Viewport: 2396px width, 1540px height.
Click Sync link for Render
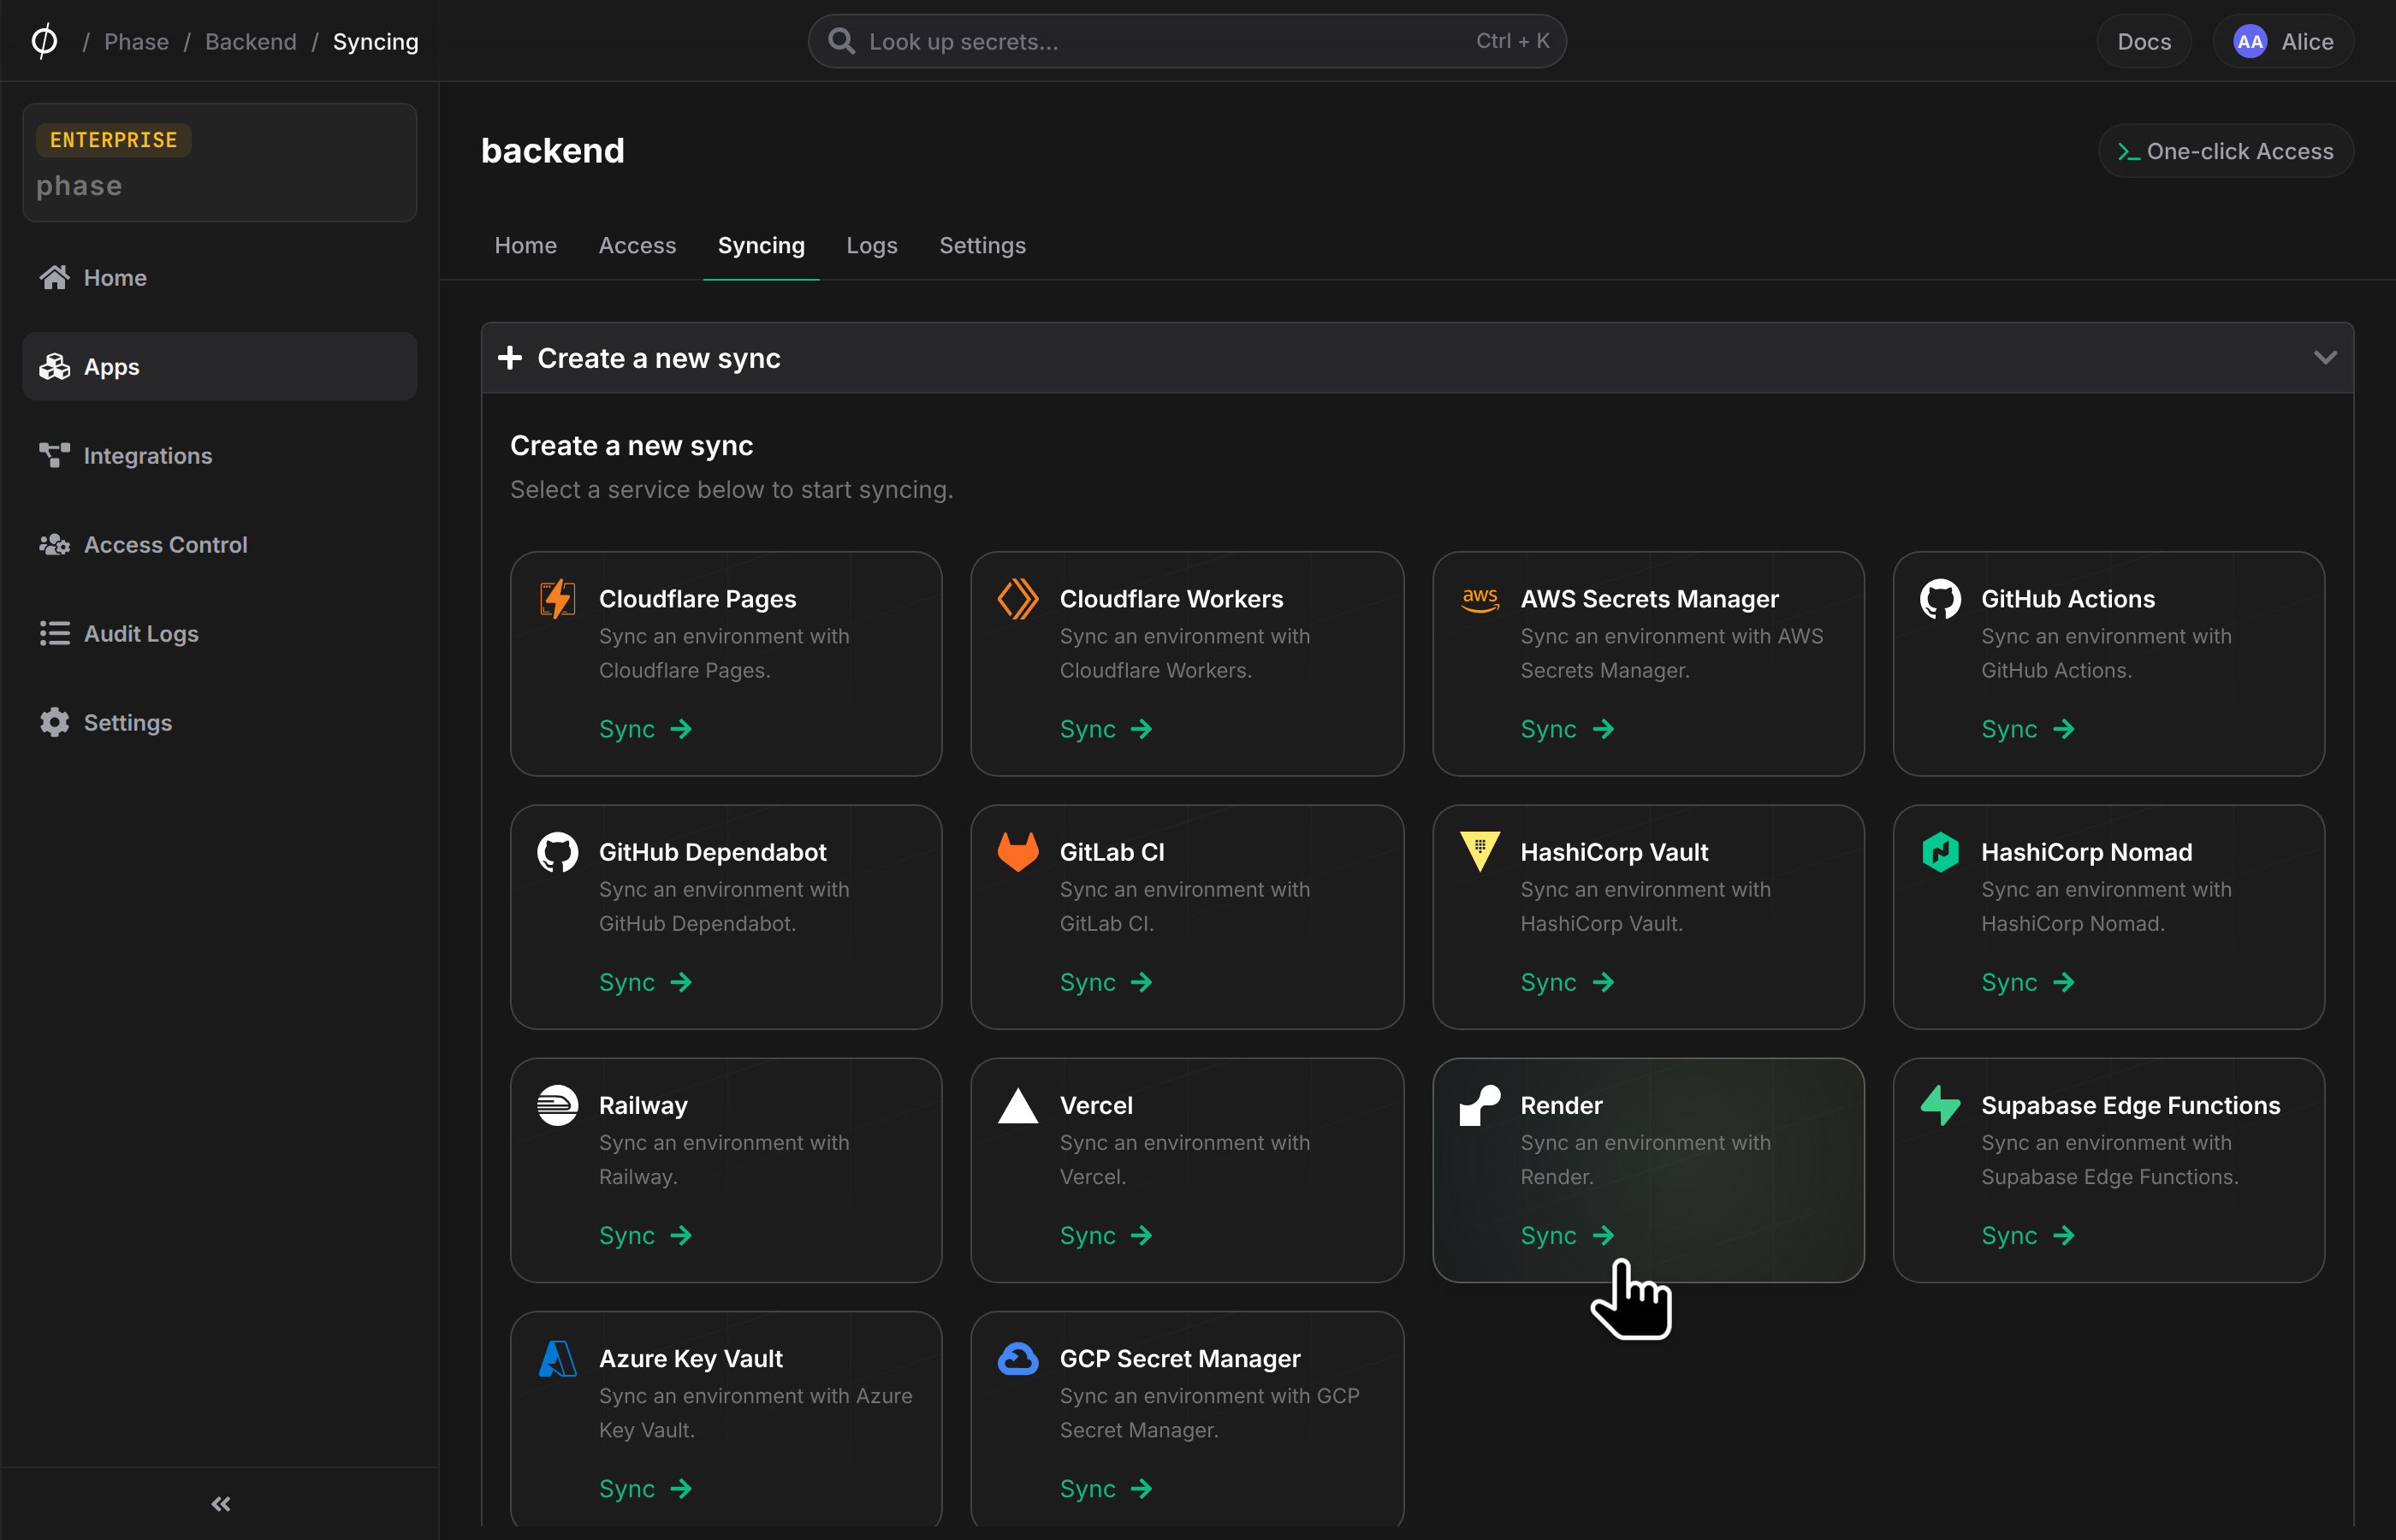[x=1566, y=1235]
